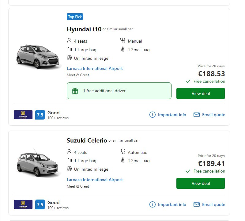Click the envelope icon on Suzuki Celerio card
Viewport: 245px width, 221px height.
(x=197, y=204)
